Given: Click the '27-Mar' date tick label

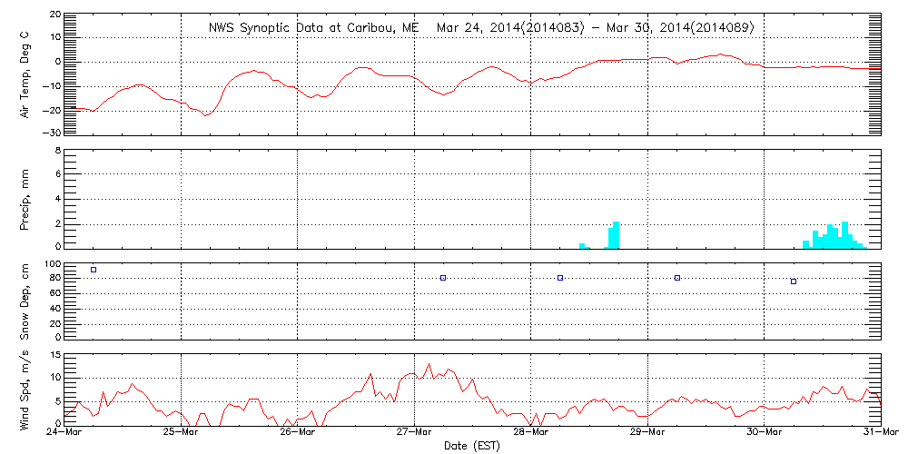Looking at the screenshot, I should point(415,433).
